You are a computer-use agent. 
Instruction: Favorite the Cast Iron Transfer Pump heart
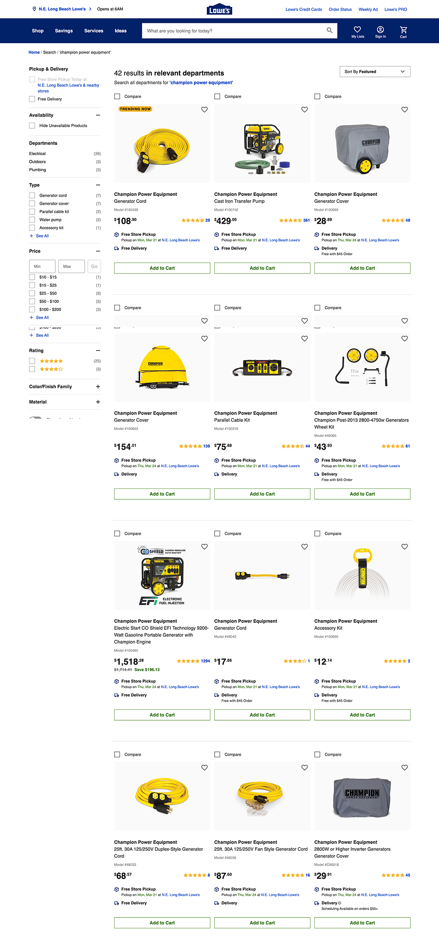tap(304, 109)
